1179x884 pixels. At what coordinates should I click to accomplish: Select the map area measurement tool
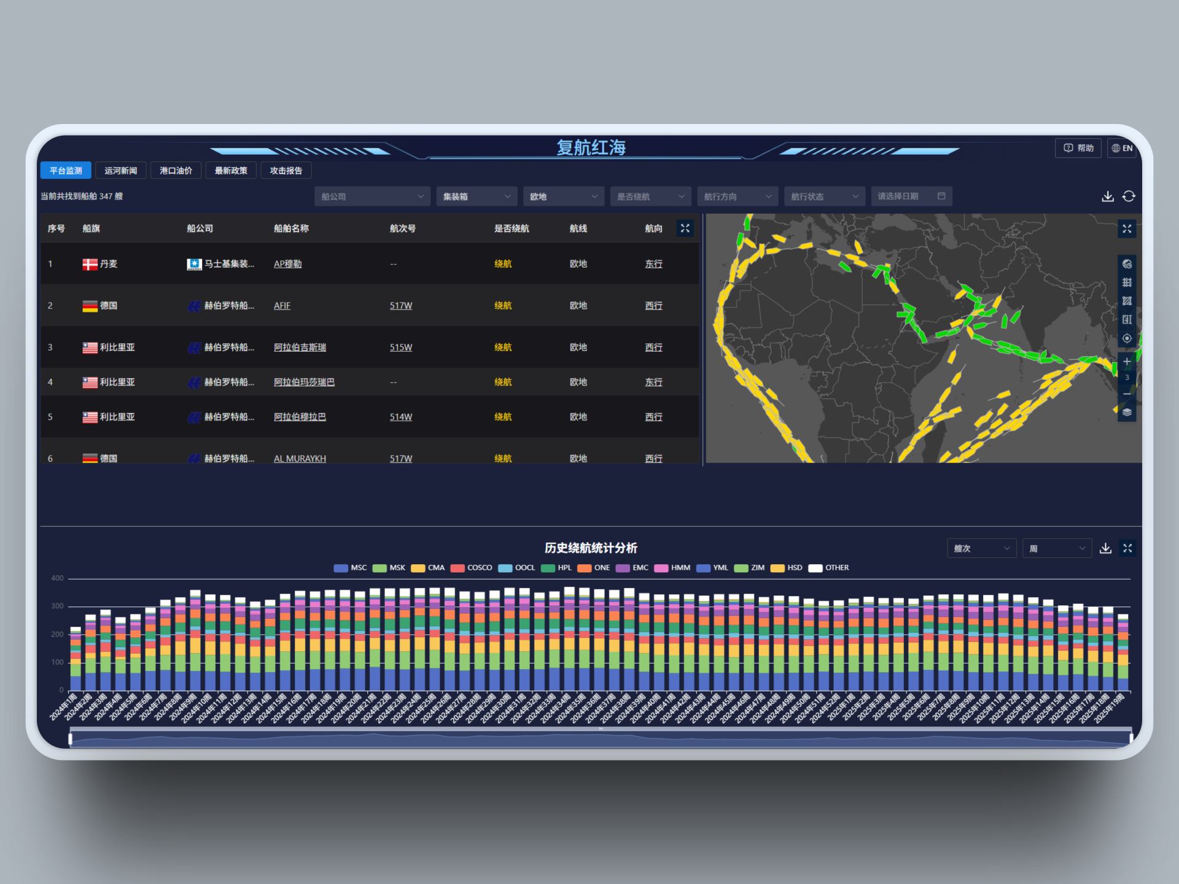coord(1127,301)
